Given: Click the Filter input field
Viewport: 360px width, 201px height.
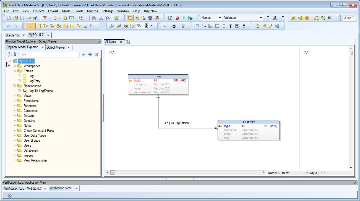Looking at the screenshot, I should 49,55.
